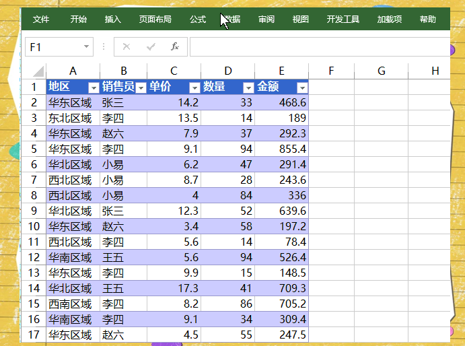This screenshot has width=465, height=346.
Task: Select empty cell F1
Action: pos(331,87)
